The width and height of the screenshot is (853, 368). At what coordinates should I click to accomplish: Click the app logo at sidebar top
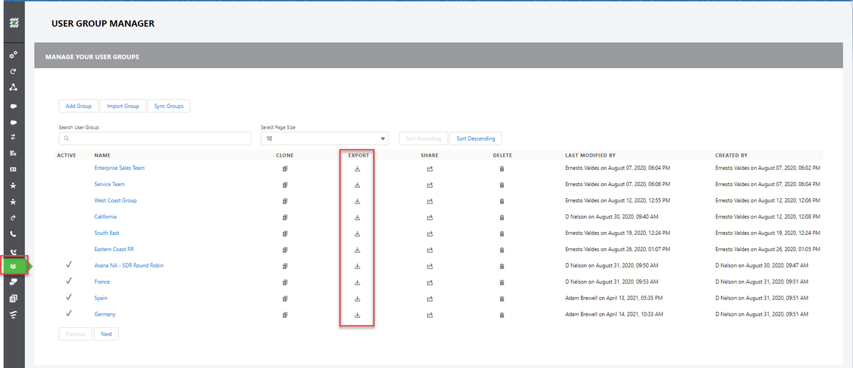click(13, 23)
